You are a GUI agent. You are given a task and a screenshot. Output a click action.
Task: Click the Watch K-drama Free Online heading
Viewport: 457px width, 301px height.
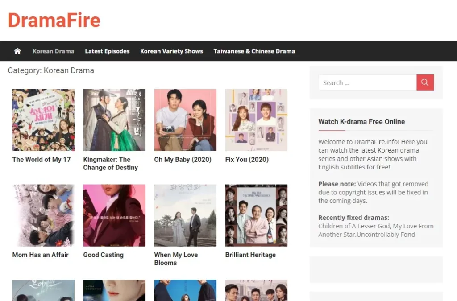(361, 122)
